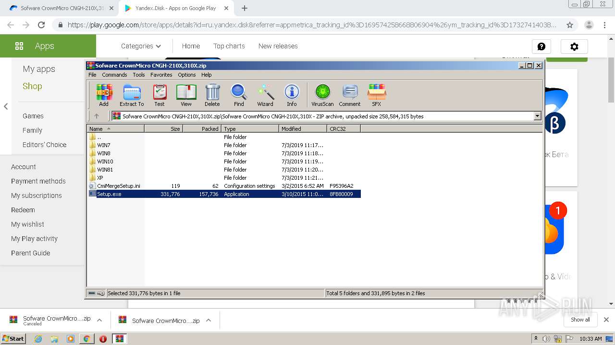The image size is (615, 345).
Task: Open Games in Google Play sidebar
Action: click(x=33, y=116)
